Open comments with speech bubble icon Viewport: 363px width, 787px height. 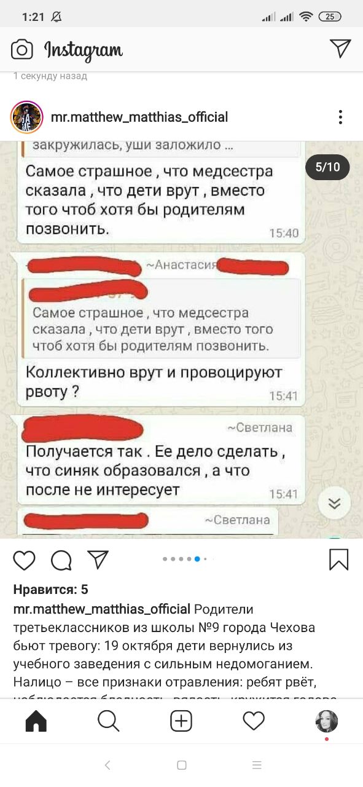pos(61,560)
